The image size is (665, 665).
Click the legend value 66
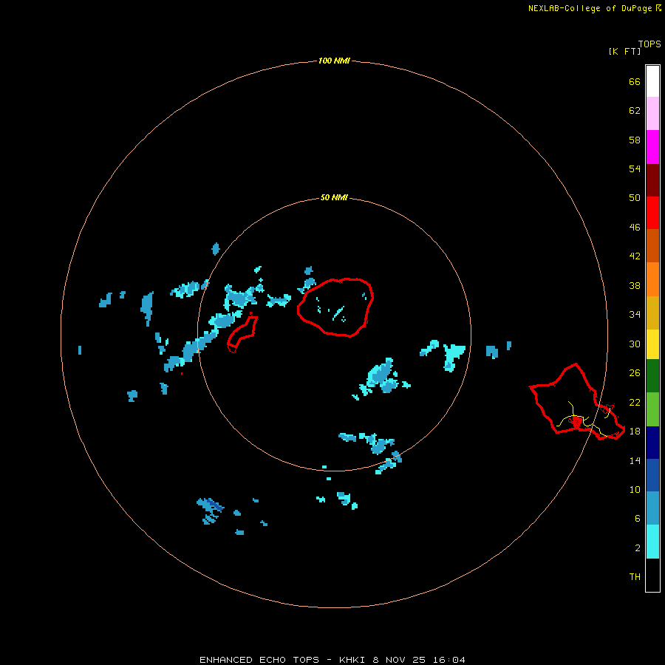click(635, 81)
